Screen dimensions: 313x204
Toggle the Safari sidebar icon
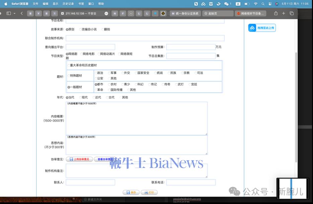pos(9,13)
